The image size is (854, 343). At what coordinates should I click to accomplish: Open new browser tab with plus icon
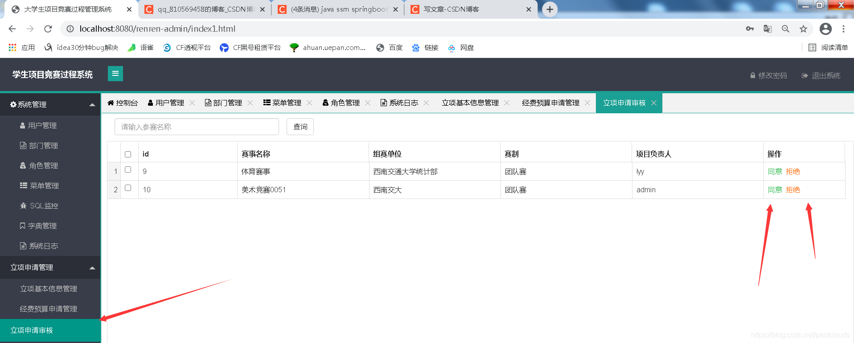[550, 9]
